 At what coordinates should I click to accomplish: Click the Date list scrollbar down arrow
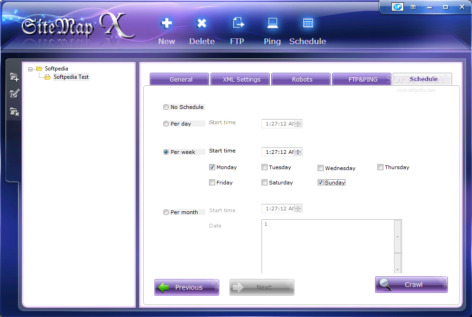(x=398, y=269)
